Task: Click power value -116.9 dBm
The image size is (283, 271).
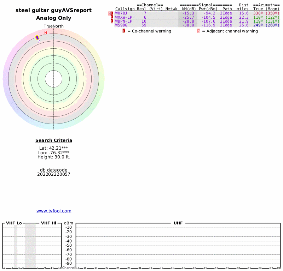Action: pyautogui.click(x=208, y=25)
